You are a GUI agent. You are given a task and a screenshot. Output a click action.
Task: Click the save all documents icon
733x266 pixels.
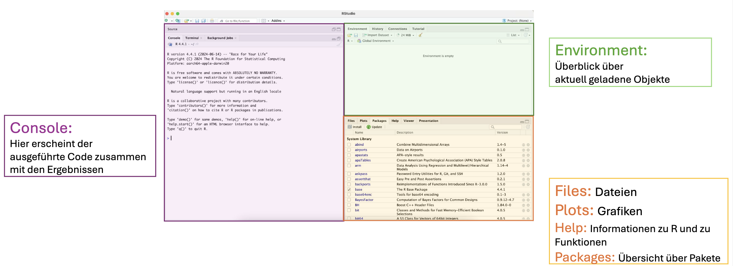click(203, 21)
